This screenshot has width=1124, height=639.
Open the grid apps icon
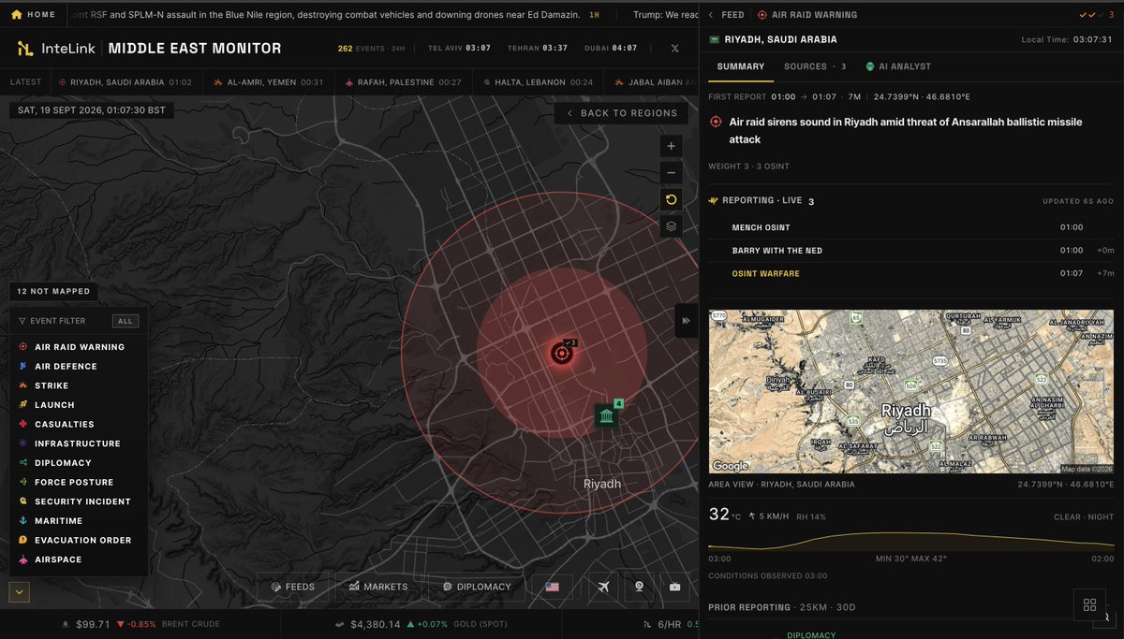point(1088,605)
